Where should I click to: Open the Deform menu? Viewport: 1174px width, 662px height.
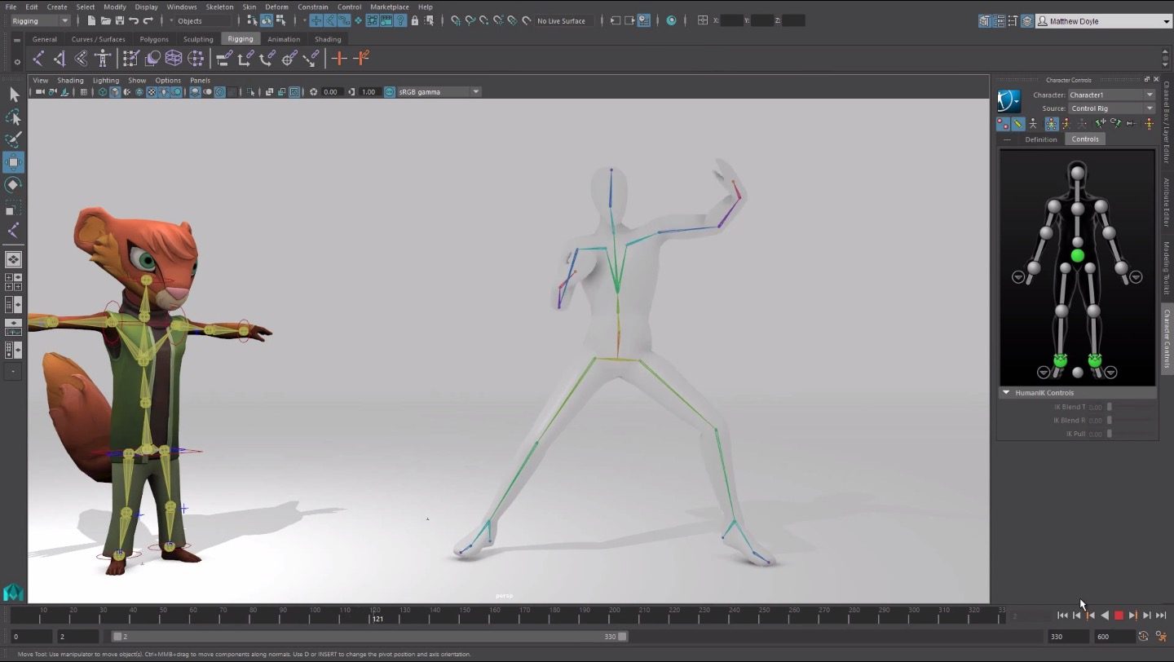tap(276, 7)
